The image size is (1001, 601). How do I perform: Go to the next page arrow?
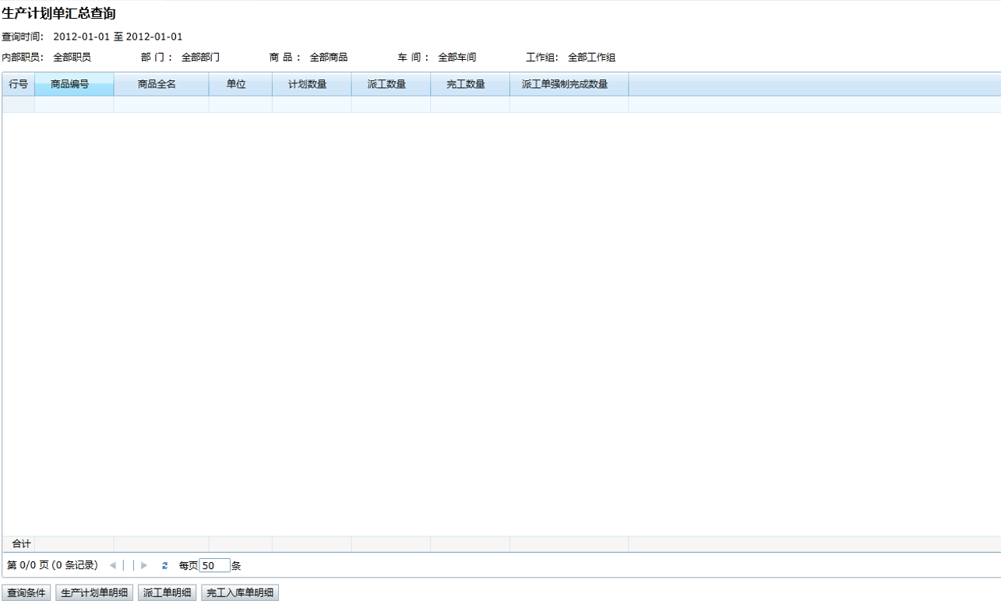pyautogui.click(x=144, y=565)
